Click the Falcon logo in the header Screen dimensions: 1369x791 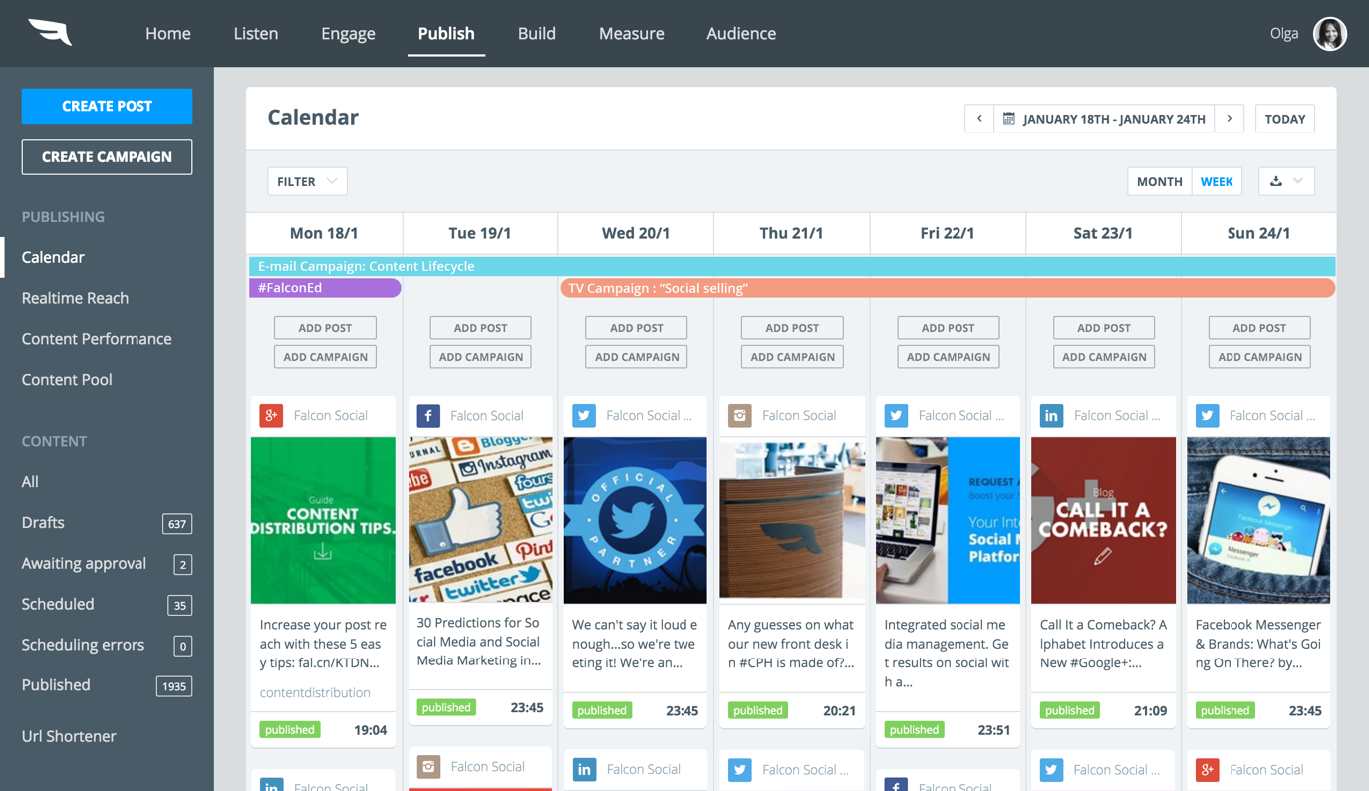(50, 33)
